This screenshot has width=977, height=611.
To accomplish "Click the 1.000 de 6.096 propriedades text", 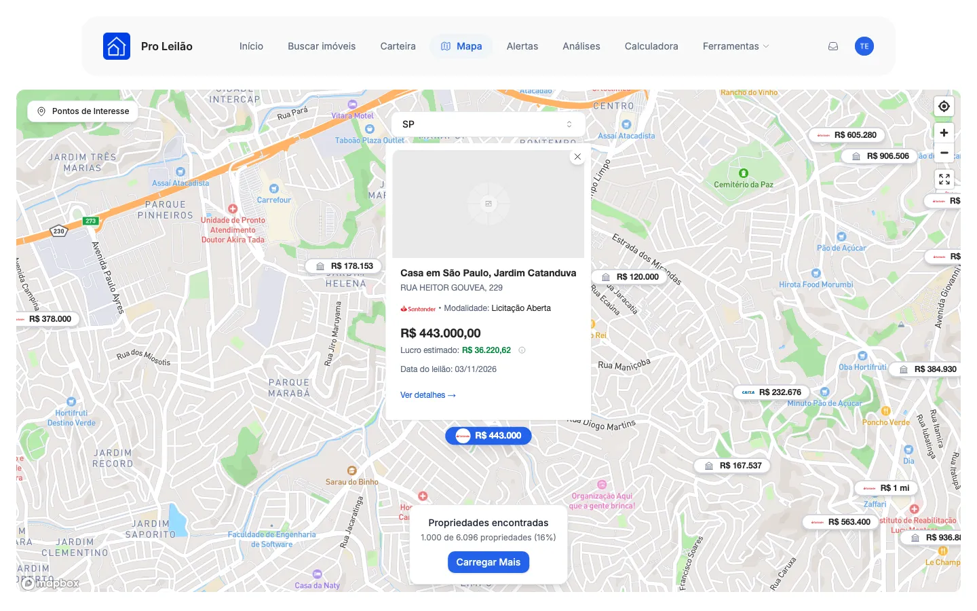I will [488, 538].
